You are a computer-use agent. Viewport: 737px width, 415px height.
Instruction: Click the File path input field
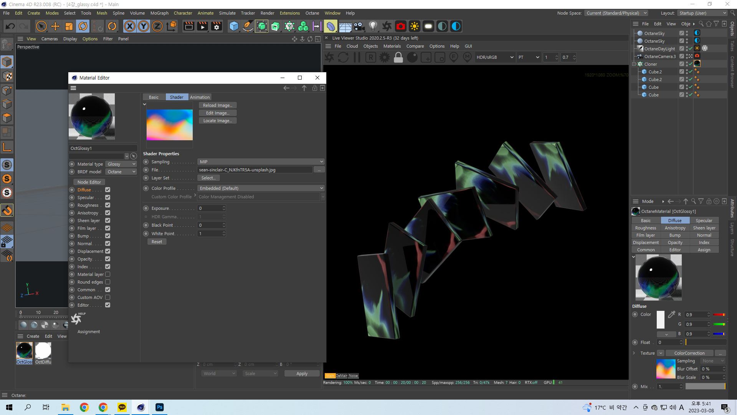[x=255, y=170]
